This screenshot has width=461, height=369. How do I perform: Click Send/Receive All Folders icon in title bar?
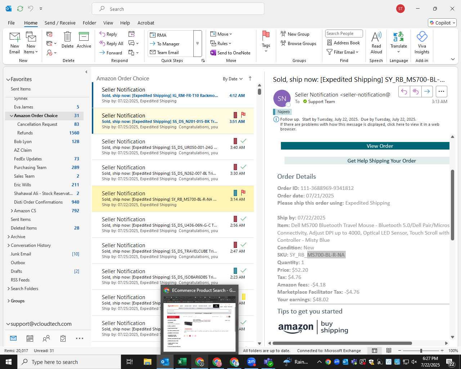[20, 9]
